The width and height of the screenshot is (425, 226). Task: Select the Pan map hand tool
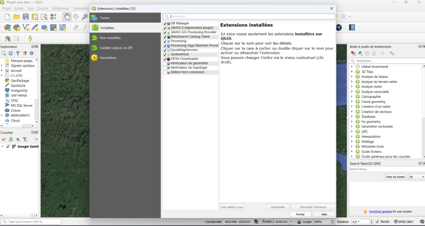(x=66, y=17)
